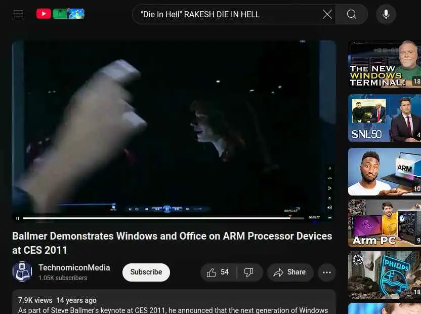Toggle full screen from player's bottom-right icon
This screenshot has height=314, width=421.
click(330, 217)
